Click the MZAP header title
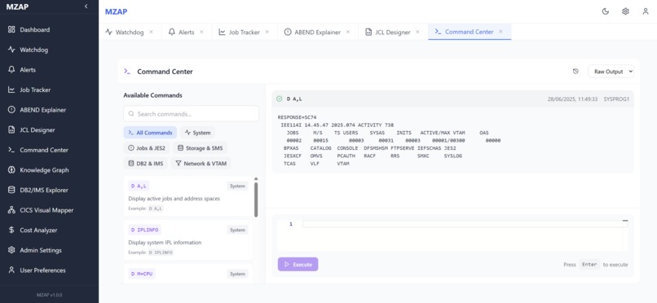 (116, 11)
